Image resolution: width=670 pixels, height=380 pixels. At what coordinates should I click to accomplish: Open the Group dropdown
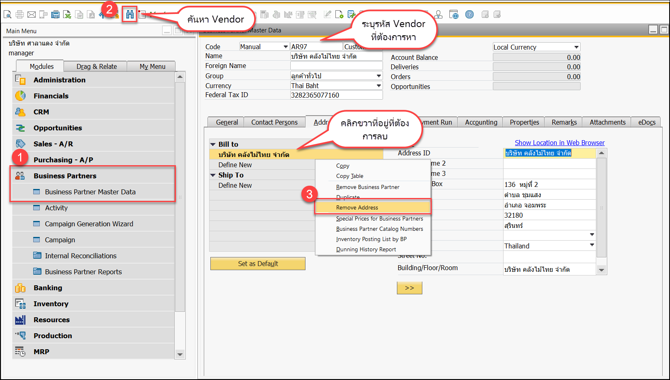[379, 76]
